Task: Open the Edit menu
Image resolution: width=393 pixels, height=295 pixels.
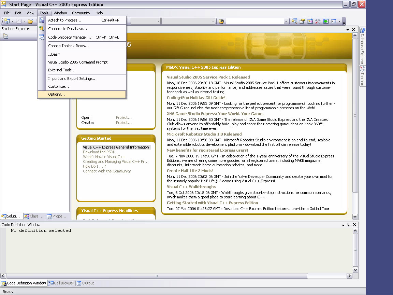Action: 18,13
